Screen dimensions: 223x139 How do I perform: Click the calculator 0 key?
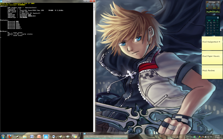point(208,34)
